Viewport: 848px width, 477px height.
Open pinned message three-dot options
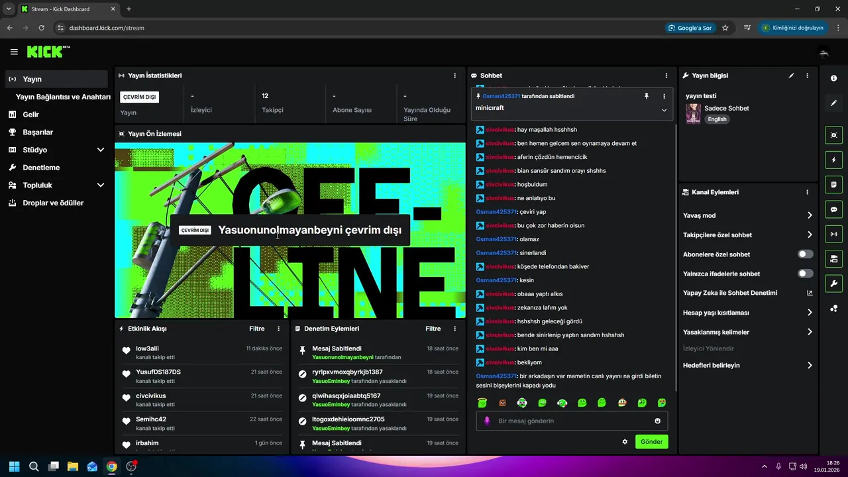[664, 96]
